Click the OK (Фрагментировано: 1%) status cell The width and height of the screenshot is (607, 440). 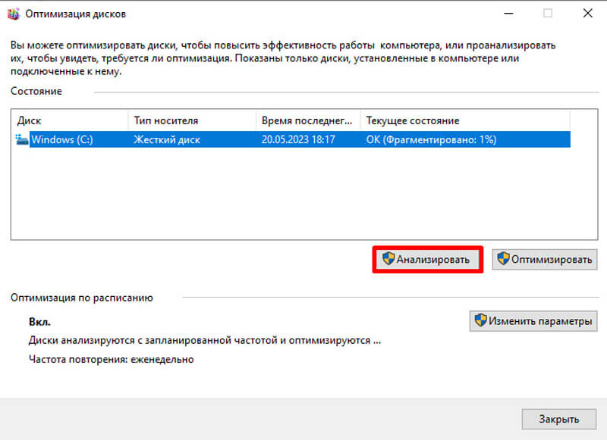click(x=431, y=139)
